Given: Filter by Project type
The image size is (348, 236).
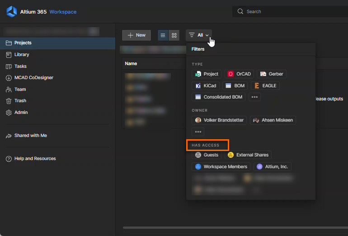Looking at the screenshot, I should 207,74.
